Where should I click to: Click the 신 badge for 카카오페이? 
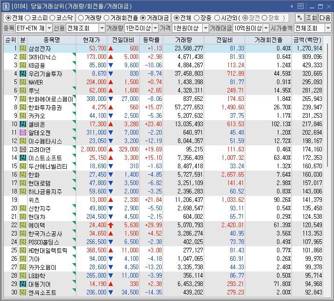pyautogui.click(x=23, y=267)
